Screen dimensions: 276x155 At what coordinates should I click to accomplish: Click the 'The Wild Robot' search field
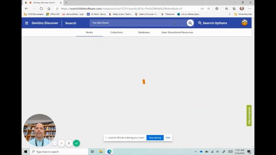[x=138, y=23]
